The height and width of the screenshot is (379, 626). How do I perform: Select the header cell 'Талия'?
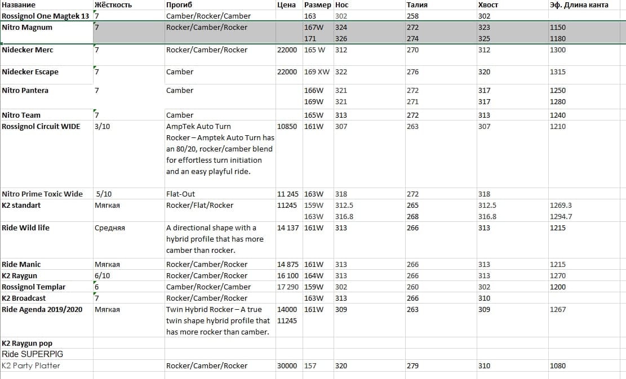[x=441, y=5]
